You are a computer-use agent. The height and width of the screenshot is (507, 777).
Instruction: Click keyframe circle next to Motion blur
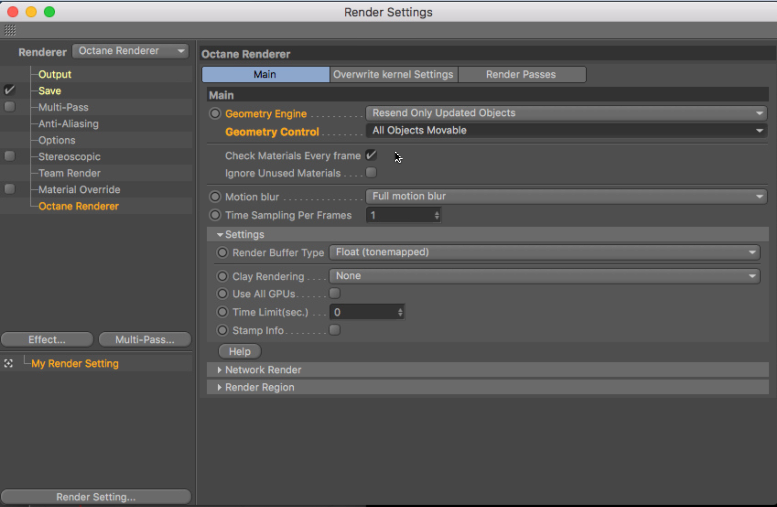coord(215,197)
